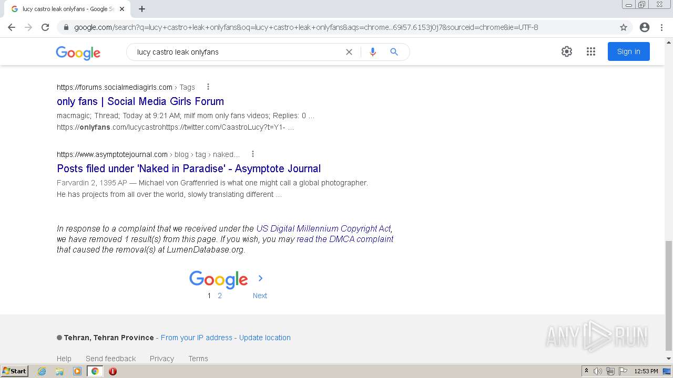
Task: Open the volume speaker tray icon
Action: [x=598, y=371]
